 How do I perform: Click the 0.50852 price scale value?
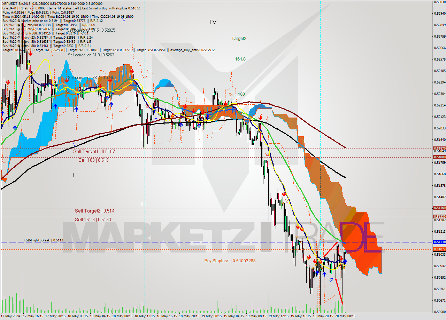(440, 277)
